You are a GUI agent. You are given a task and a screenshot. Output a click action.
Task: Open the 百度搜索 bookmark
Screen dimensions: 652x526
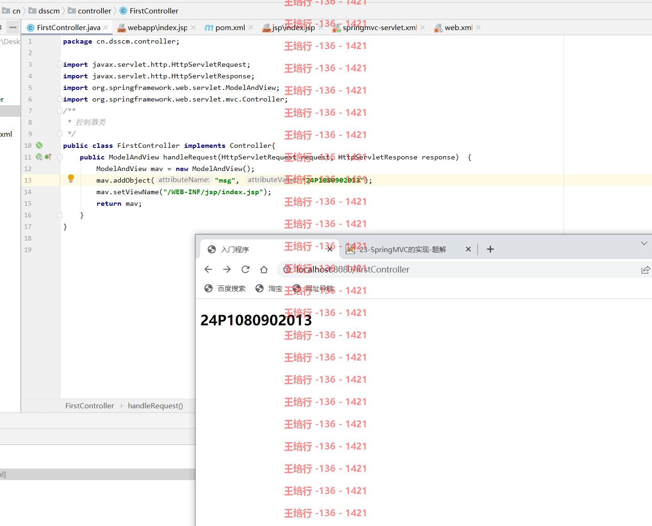(x=225, y=288)
